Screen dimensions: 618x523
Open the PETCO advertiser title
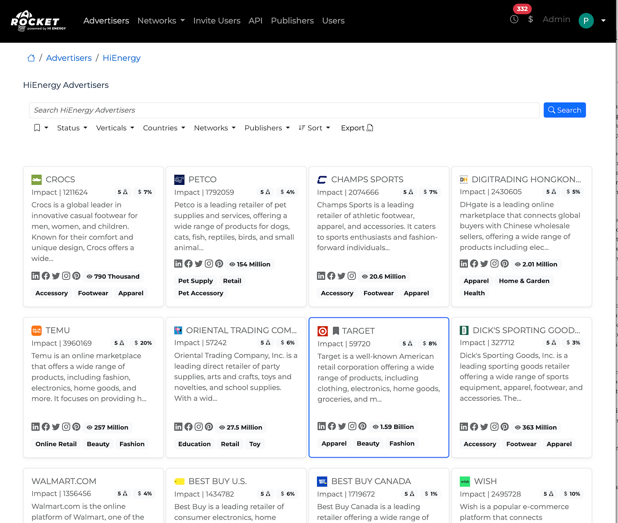click(203, 179)
